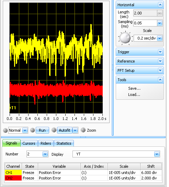Viewport: 169px width, 187px height.
Task: Click the yellow CH1 color cell
Action: click(x=13, y=173)
